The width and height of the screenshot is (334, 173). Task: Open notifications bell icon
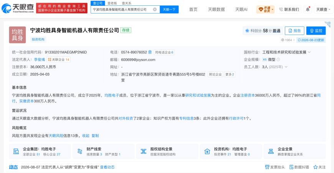[x=308, y=9]
